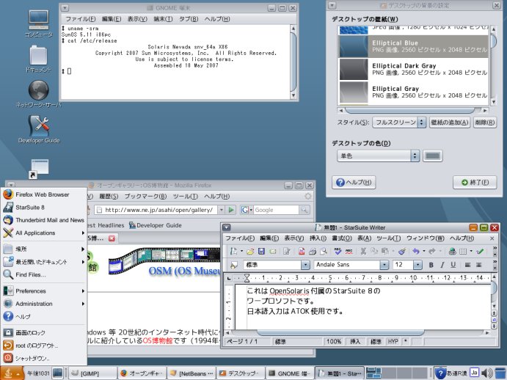
Task: Open the desktop color 単色 dropdown
Action: pos(378,156)
